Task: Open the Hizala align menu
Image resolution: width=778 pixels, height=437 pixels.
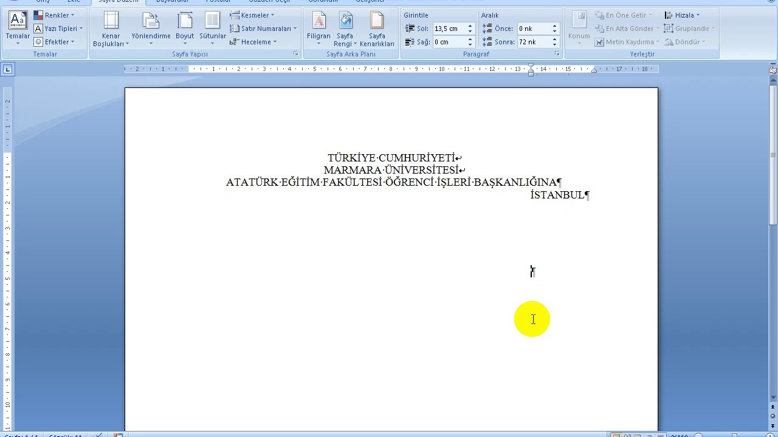Action: (x=682, y=15)
